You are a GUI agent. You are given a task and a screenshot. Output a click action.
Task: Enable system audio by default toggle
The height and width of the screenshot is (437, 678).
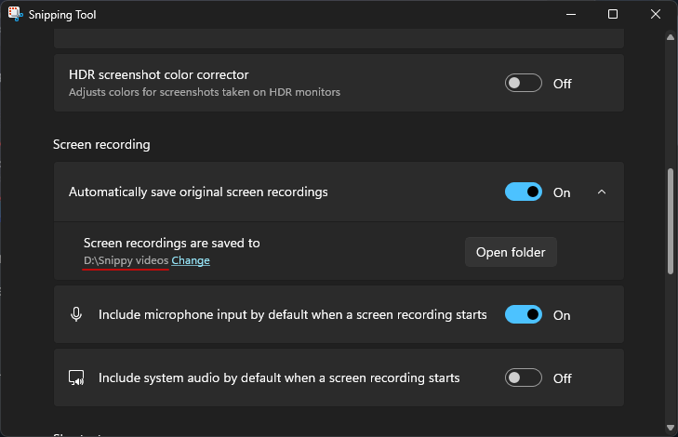pos(524,378)
